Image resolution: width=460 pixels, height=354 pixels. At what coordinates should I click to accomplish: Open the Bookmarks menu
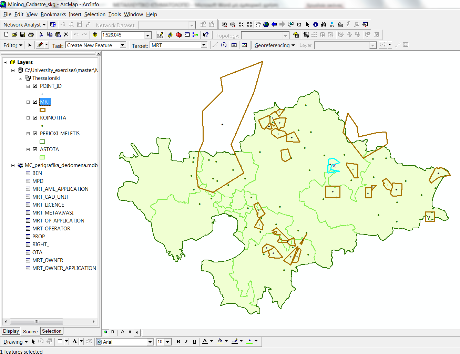(x=53, y=14)
